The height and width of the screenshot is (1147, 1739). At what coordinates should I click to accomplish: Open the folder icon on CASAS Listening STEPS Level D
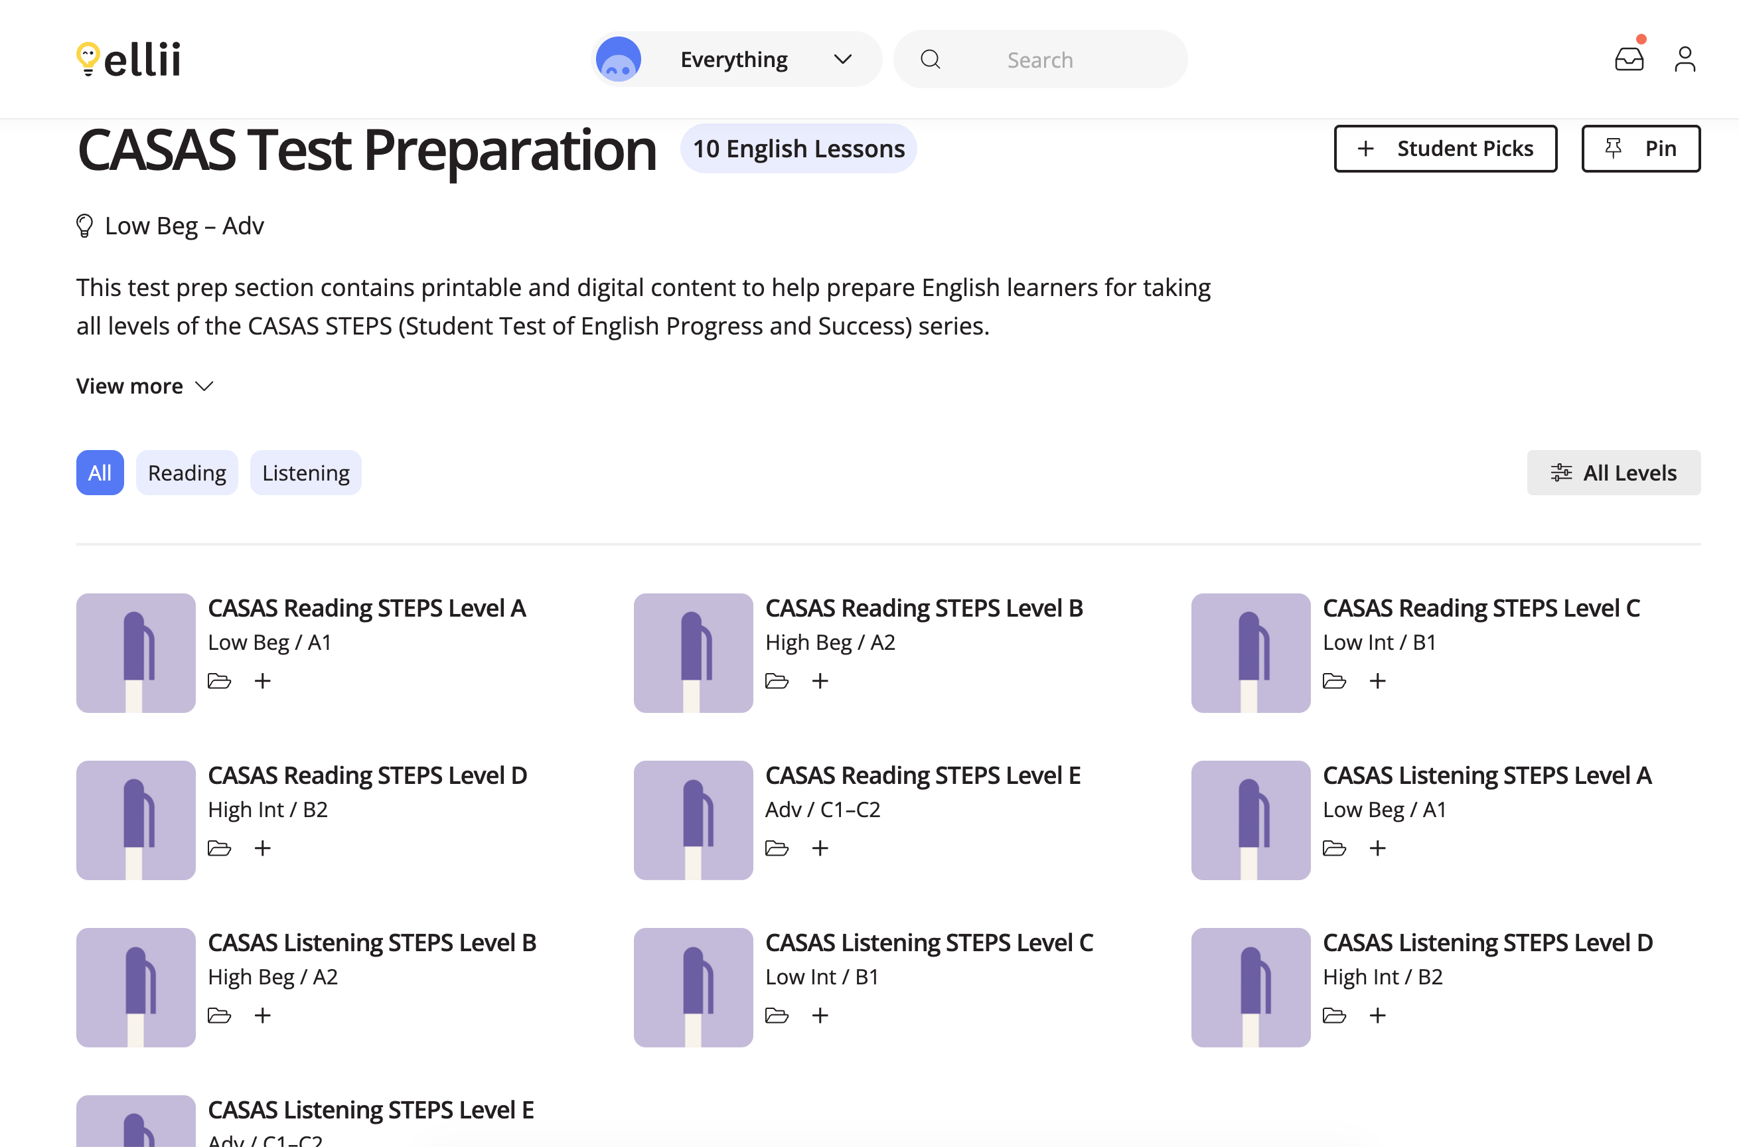click(1334, 1016)
